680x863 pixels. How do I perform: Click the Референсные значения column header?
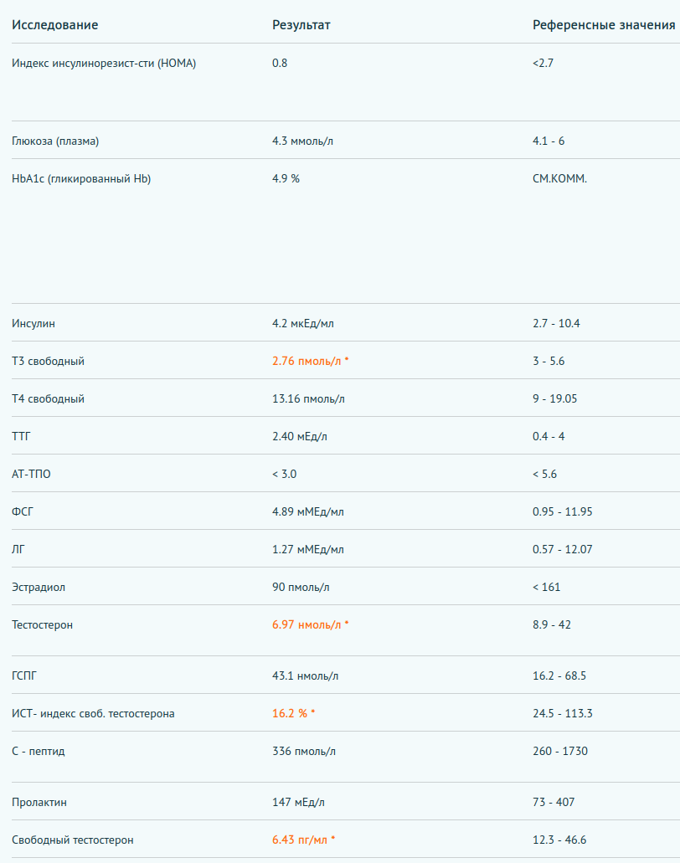604,25
